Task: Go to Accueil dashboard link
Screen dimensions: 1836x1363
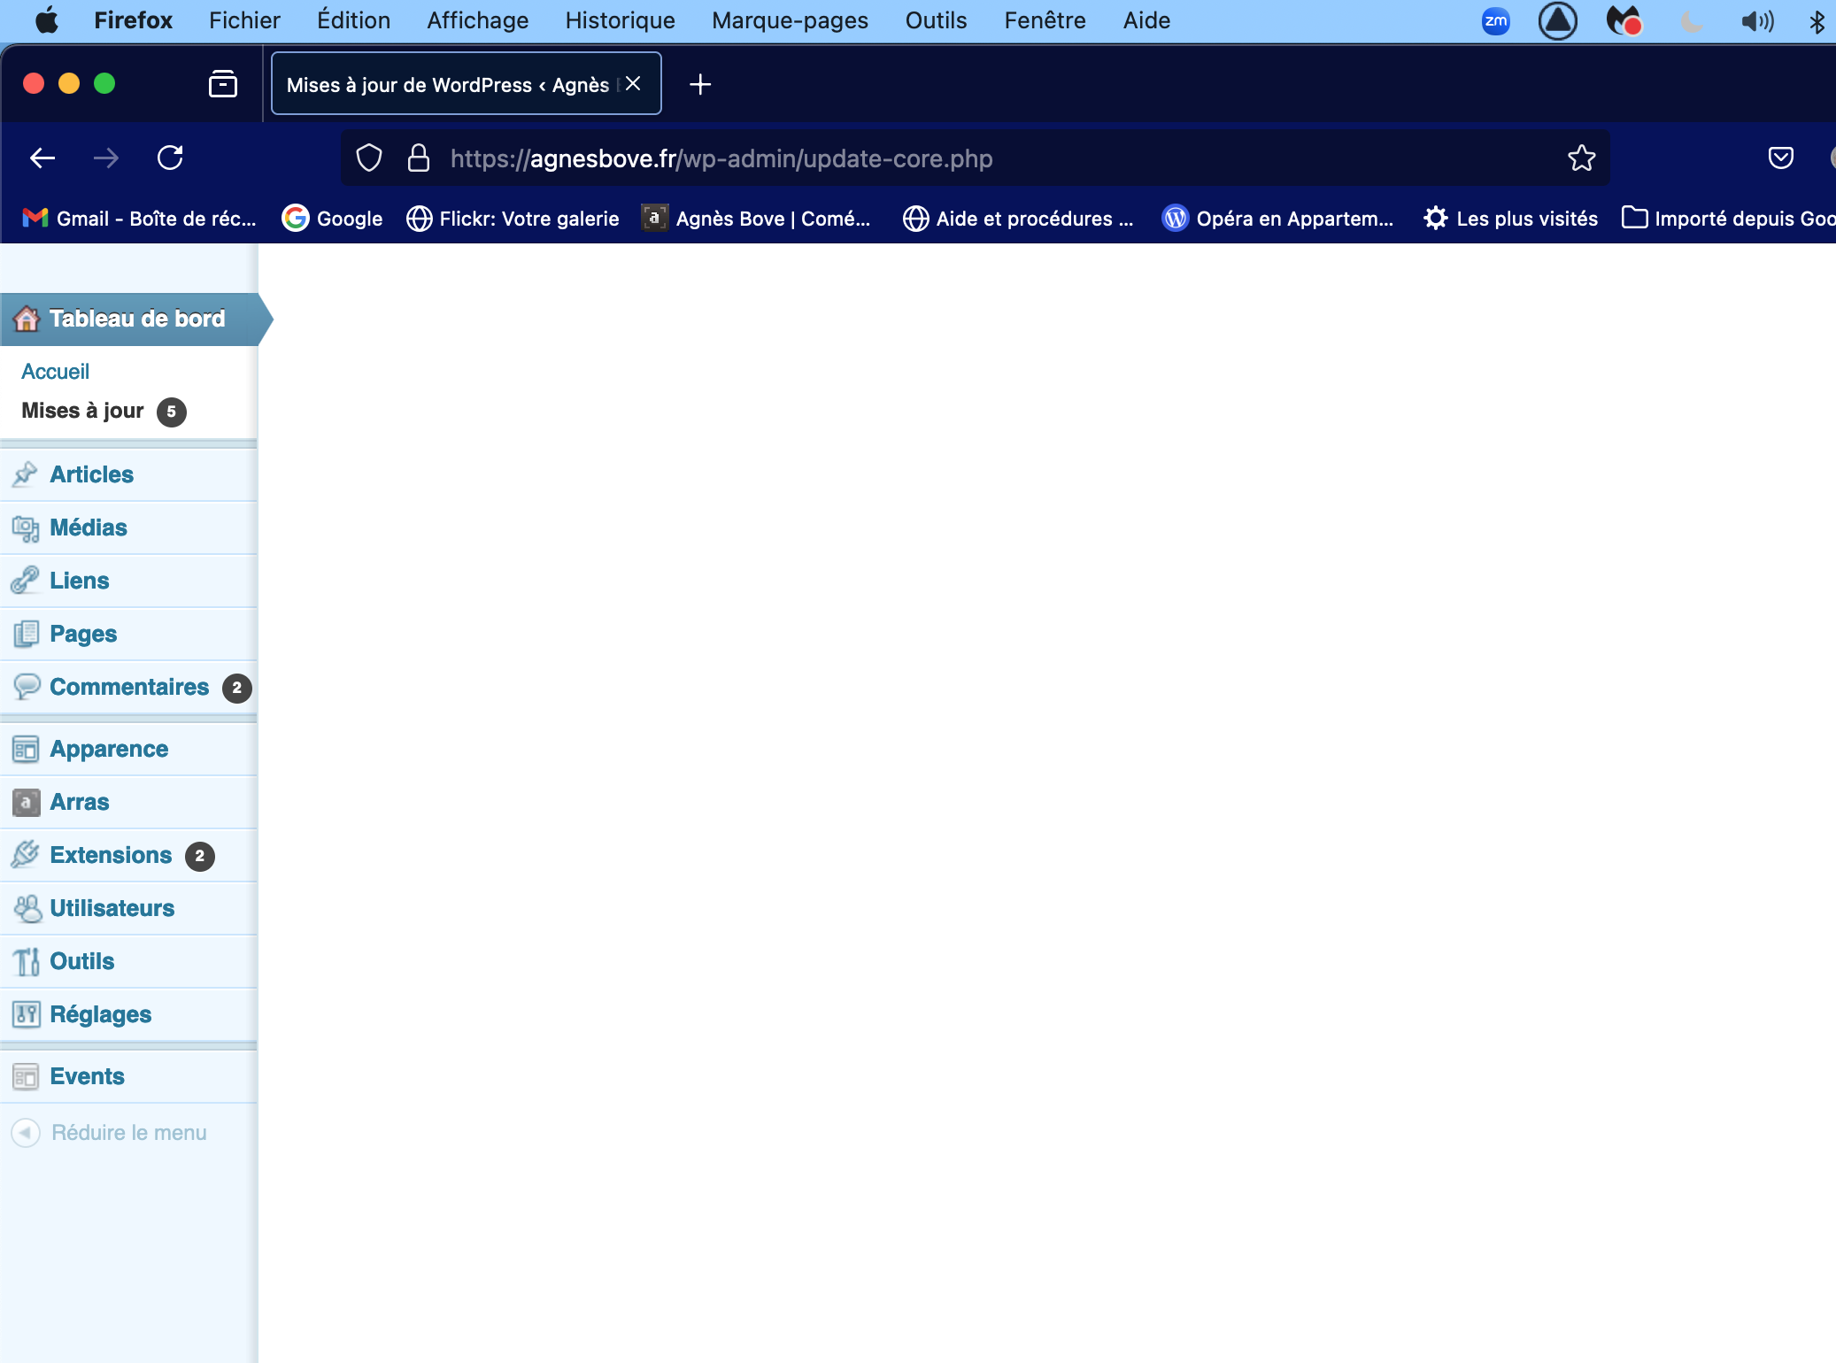Action: point(55,372)
